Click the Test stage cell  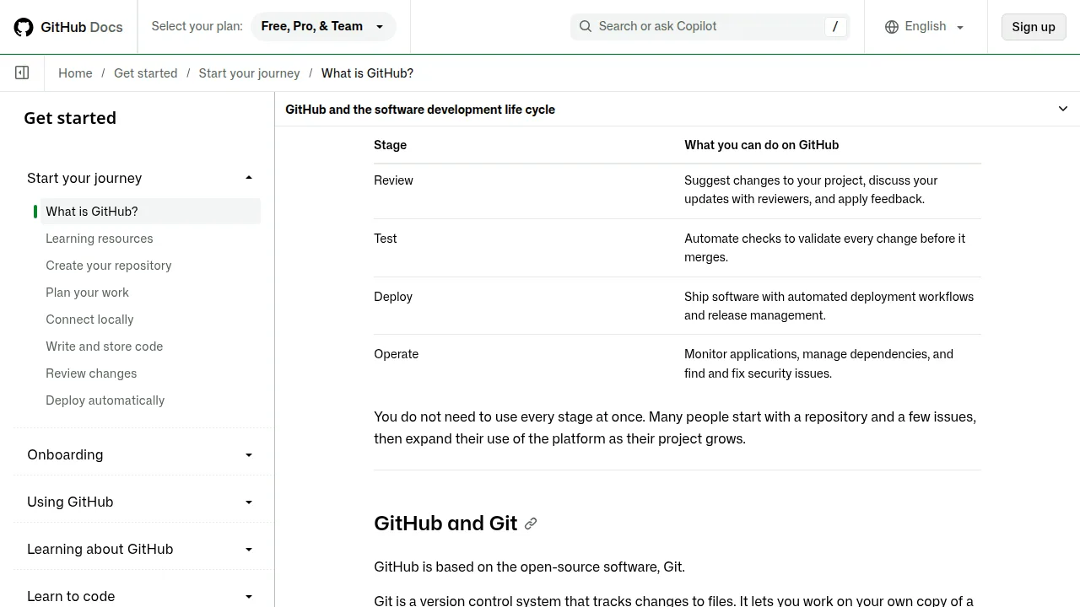coord(386,239)
